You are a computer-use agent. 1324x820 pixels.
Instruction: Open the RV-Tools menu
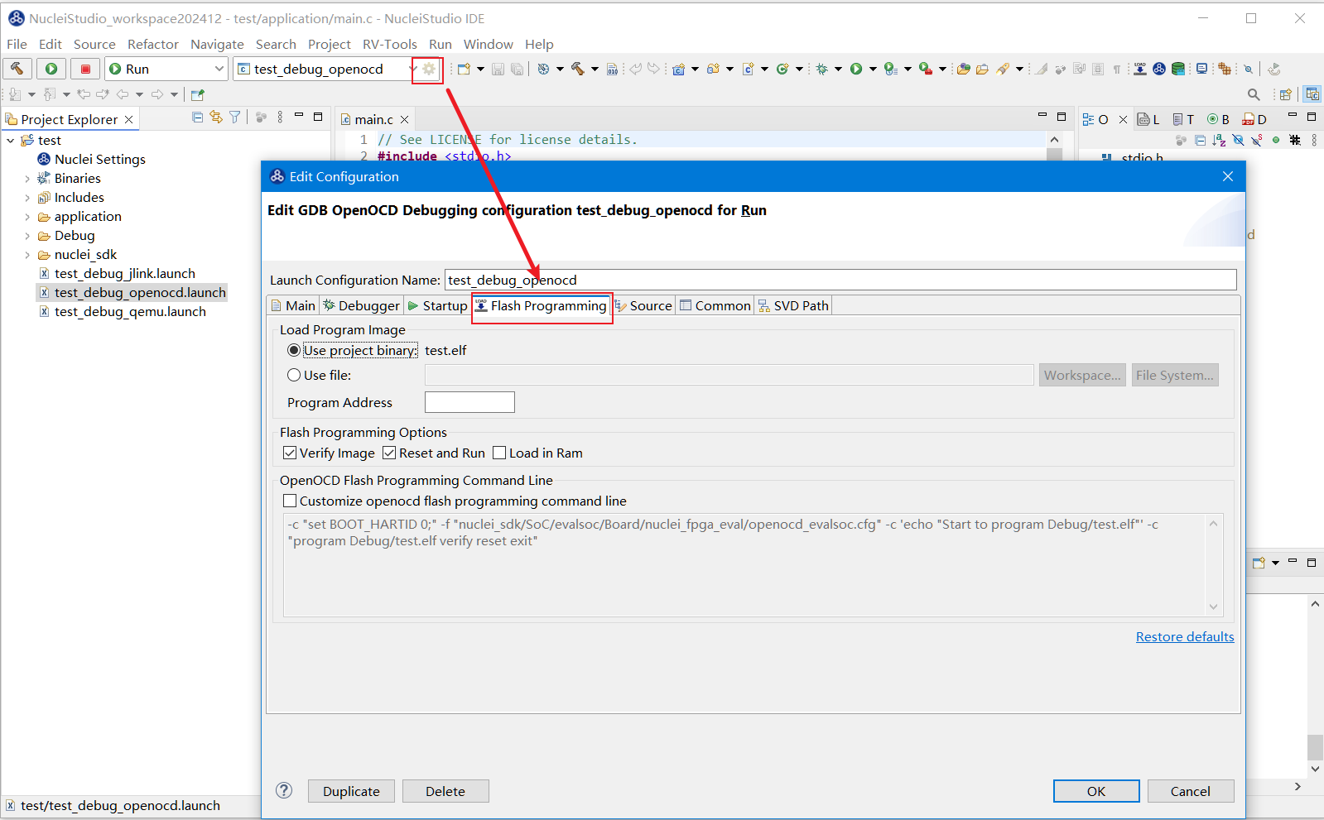click(389, 44)
